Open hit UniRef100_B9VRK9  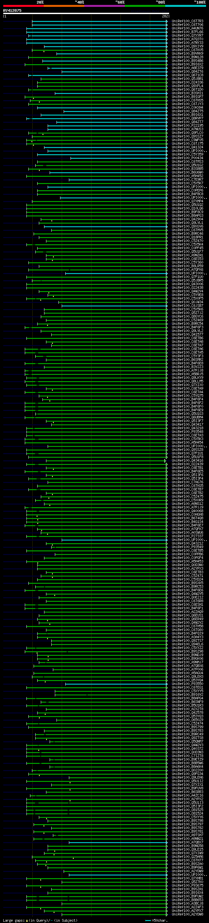187,53
